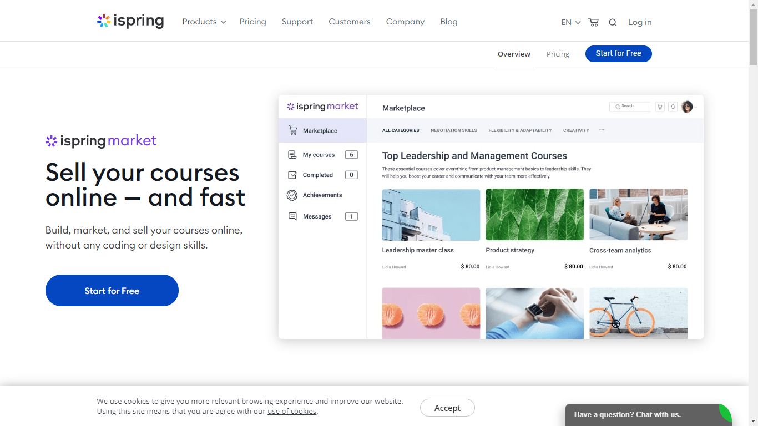Image resolution: width=758 pixels, height=426 pixels.
Task: Open the use of cookies link
Action: tap(292, 412)
